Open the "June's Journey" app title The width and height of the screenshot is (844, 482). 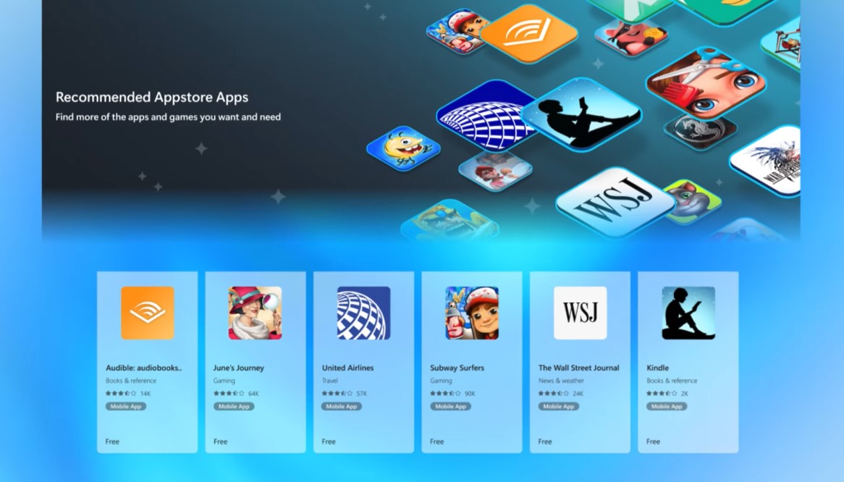pos(238,368)
